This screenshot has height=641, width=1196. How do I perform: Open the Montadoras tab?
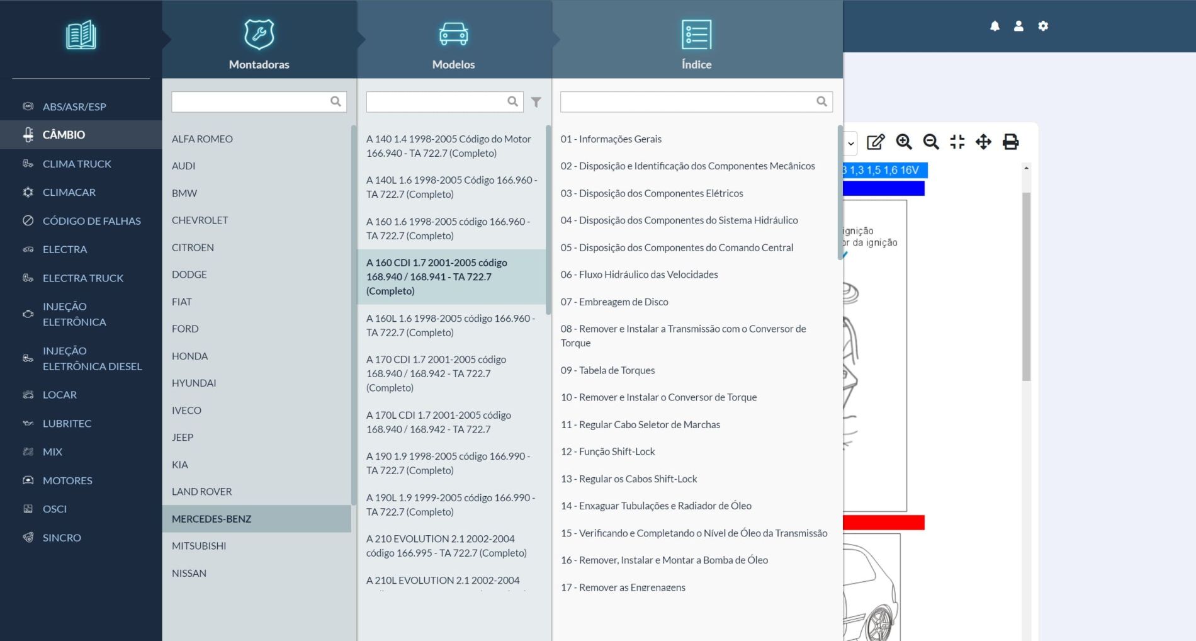(x=259, y=44)
